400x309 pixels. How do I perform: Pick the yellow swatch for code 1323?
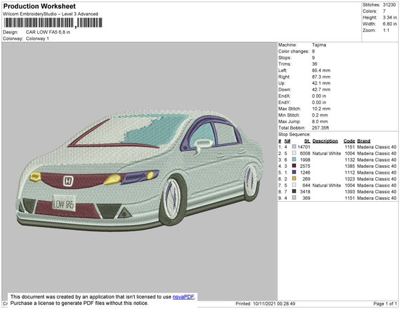tap(293, 179)
